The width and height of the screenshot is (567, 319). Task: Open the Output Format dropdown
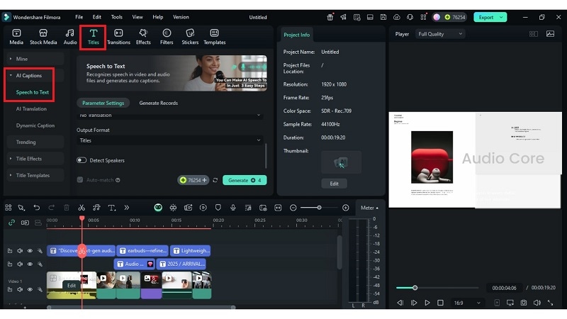[170, 140]
